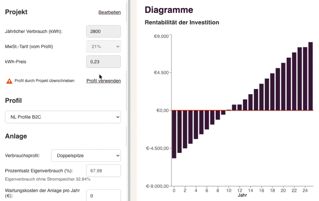
Task: Click into the kWh-Preis field
Action: [x=103, y=62]
